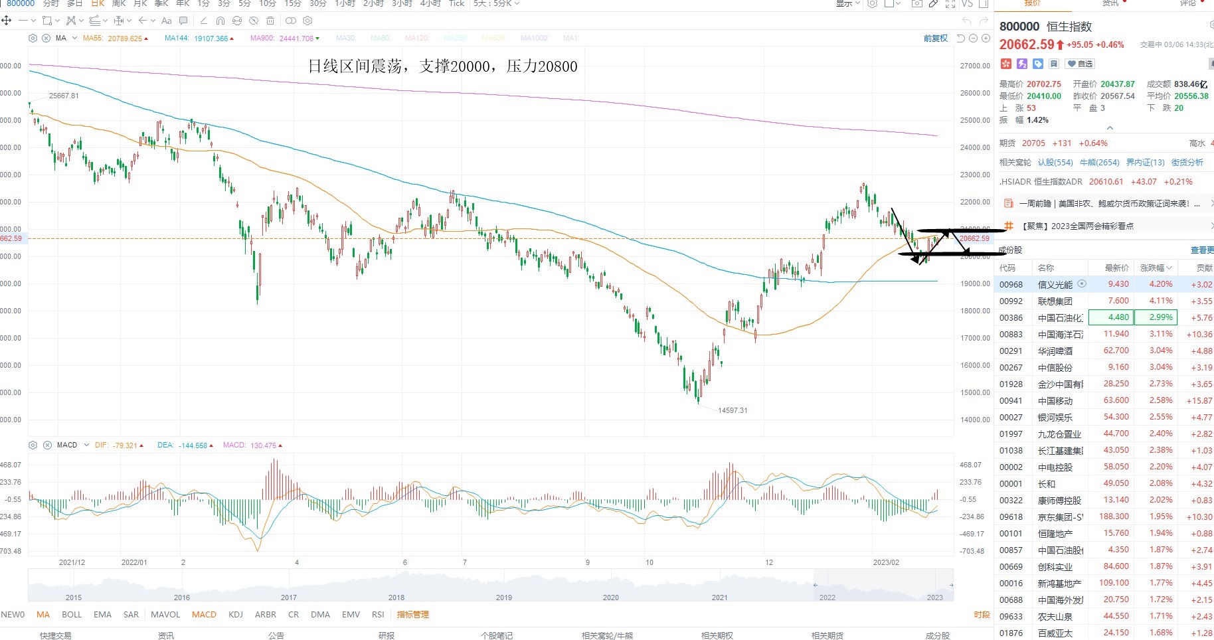Click the 前复权 adjustment button
1214x640 pixels.
(x=936, y=39)
